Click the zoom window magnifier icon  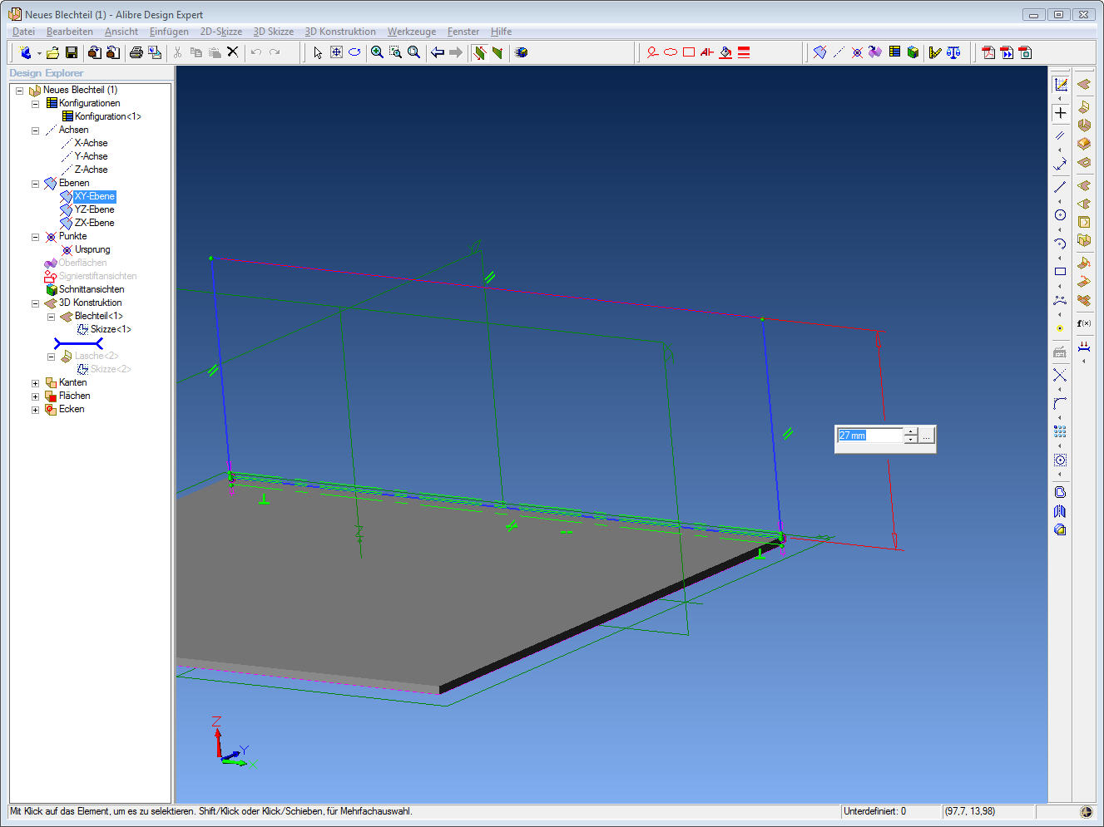[x=395, y=52]
